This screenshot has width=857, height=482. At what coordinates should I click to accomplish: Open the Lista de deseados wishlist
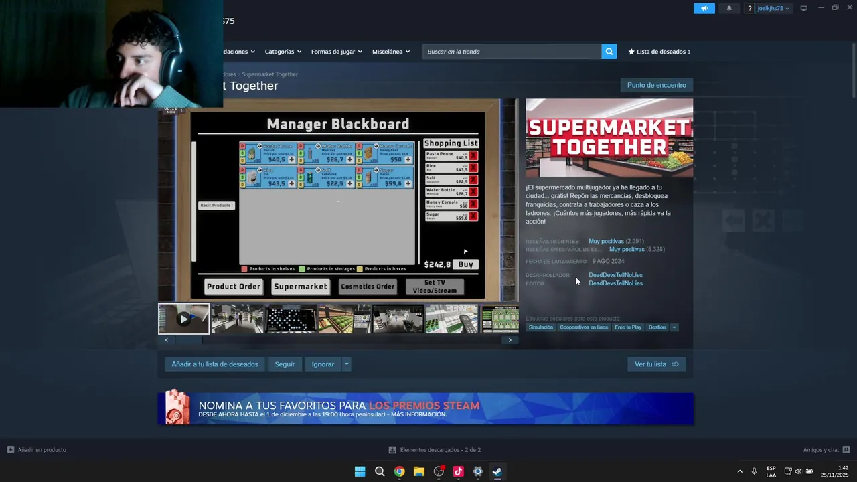coord(659,52)
